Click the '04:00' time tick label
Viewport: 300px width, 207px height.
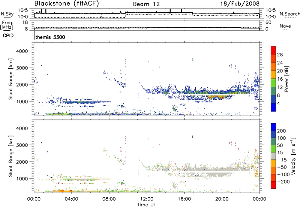pos(71,199)
